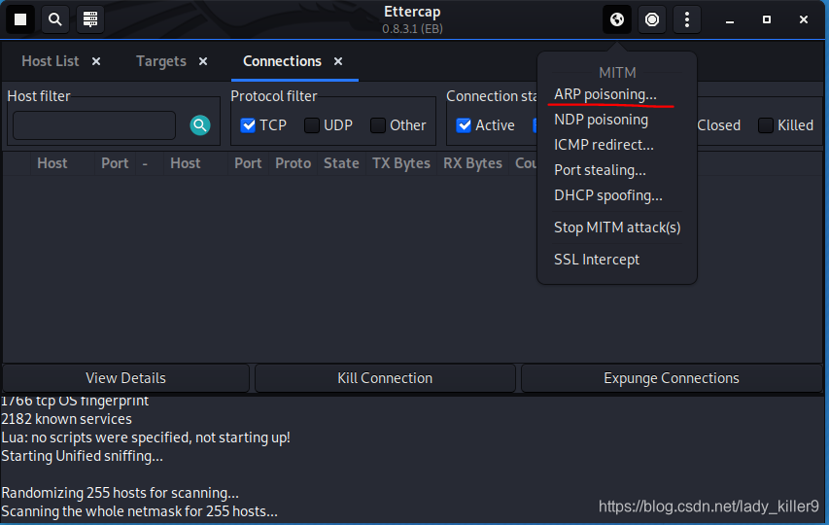Choose SSL Intercept option
Image resolution: width=829 pixels, height=525 pixels.
[x=597, y=260]
